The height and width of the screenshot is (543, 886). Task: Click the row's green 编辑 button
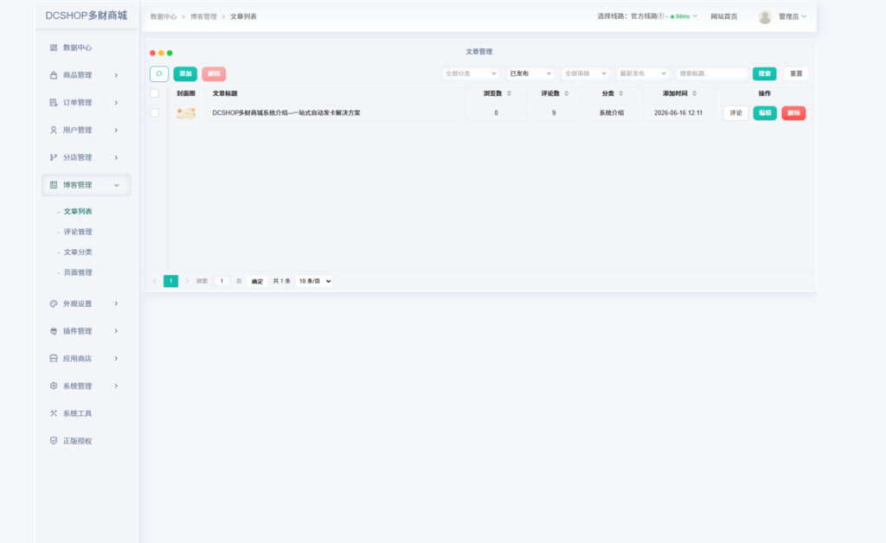click(765, 113)
